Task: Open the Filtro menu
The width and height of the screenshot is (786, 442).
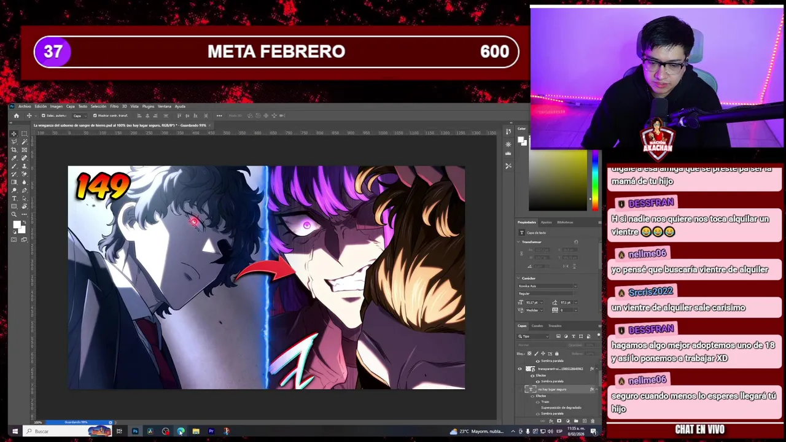Action: pyautogui.click(x=114, y=106)
